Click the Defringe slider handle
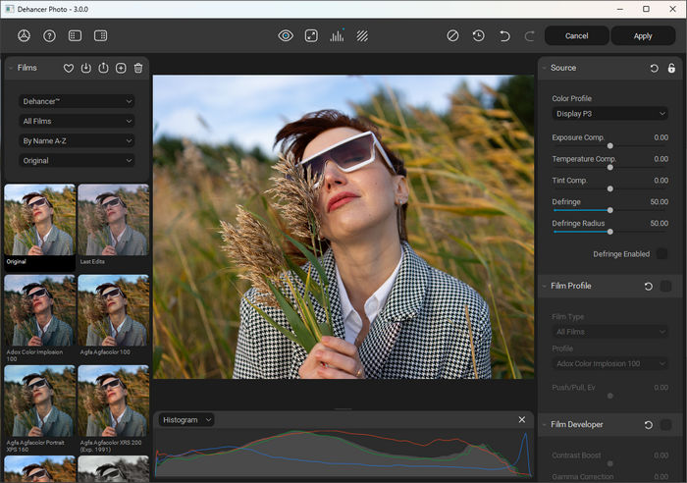Screen dimensions: 687x483 coord(609,210)
